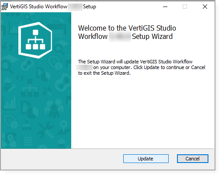Click the 'Welcome to the VertiGIS Studio' heading

click(x=127, y=28)
